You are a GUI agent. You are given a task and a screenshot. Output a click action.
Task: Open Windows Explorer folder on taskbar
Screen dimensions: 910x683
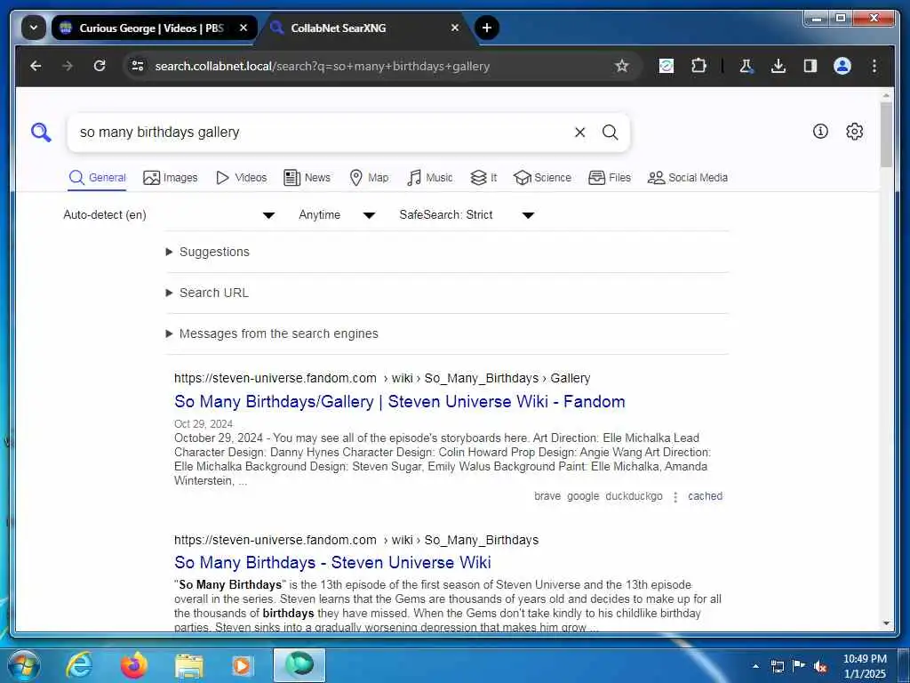pos(188,667)
